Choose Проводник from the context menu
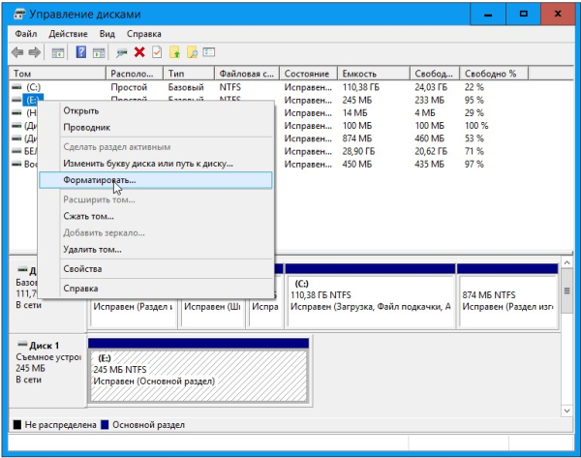The width and height of the screenshot is (581, 458). [x=156, y=128]
